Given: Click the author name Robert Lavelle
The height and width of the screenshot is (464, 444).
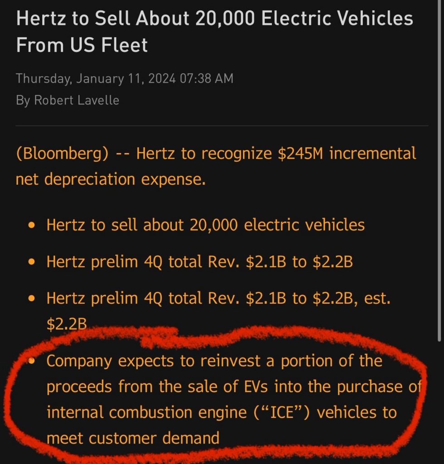Looking at the screenshot, I should point(77,100).
